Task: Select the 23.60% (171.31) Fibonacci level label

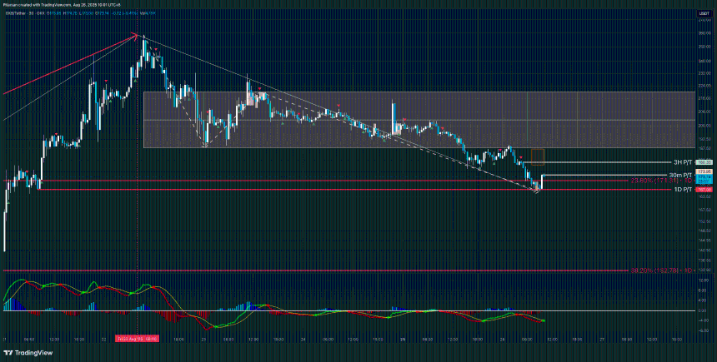Action: point(662,181)
